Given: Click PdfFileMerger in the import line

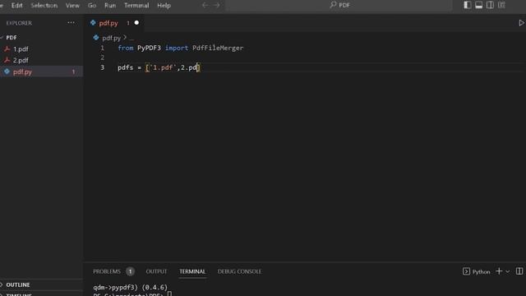Looking at the screenshot, I should point(218,48).
